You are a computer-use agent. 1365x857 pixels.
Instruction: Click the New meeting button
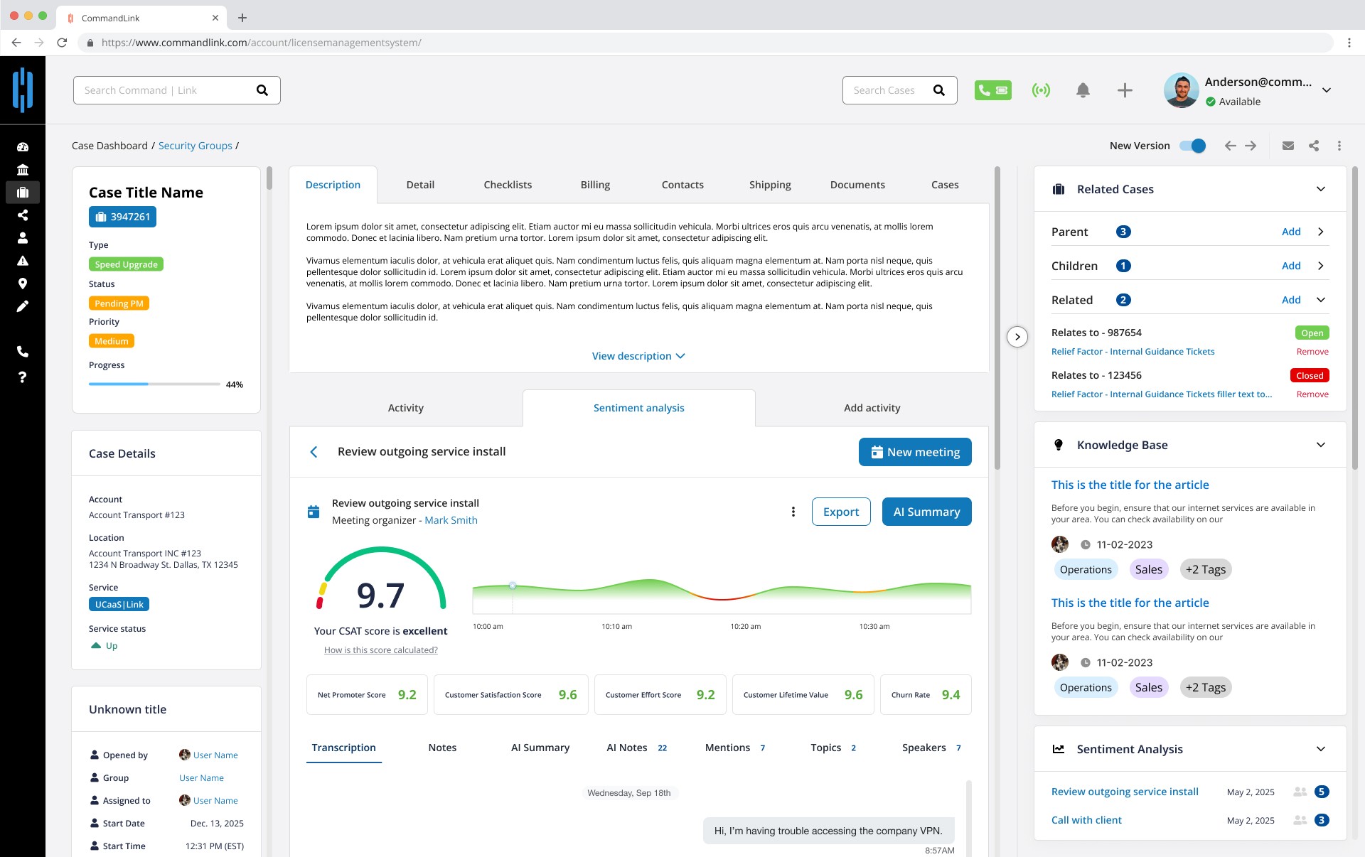(x=915, y=452)
